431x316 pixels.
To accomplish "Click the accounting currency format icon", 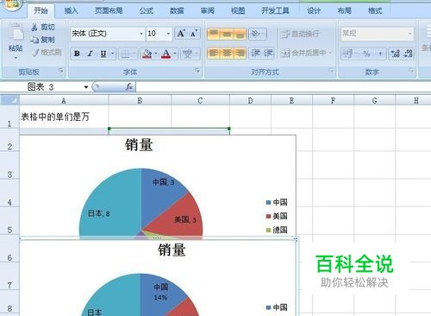I will (x=347, y=54).
